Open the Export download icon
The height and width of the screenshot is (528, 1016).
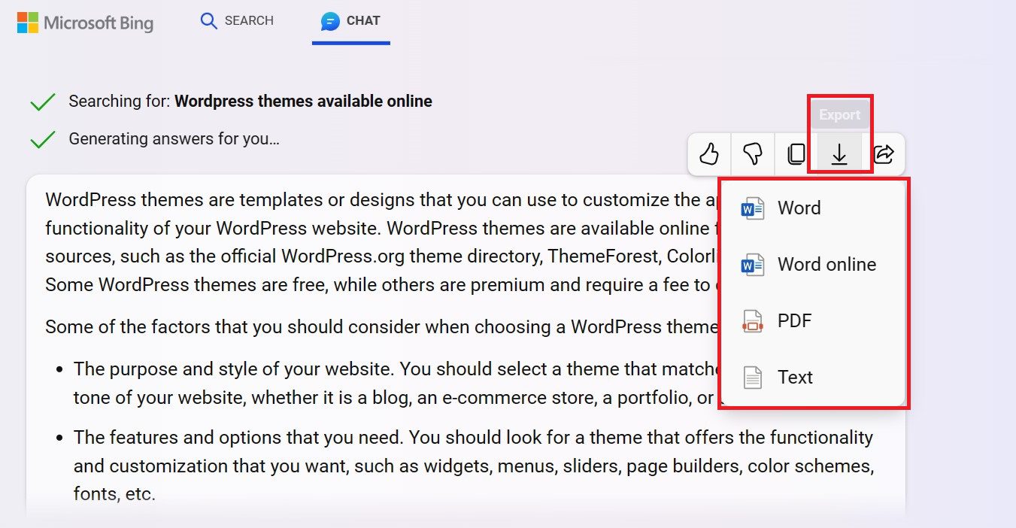[x=839, y=153]
